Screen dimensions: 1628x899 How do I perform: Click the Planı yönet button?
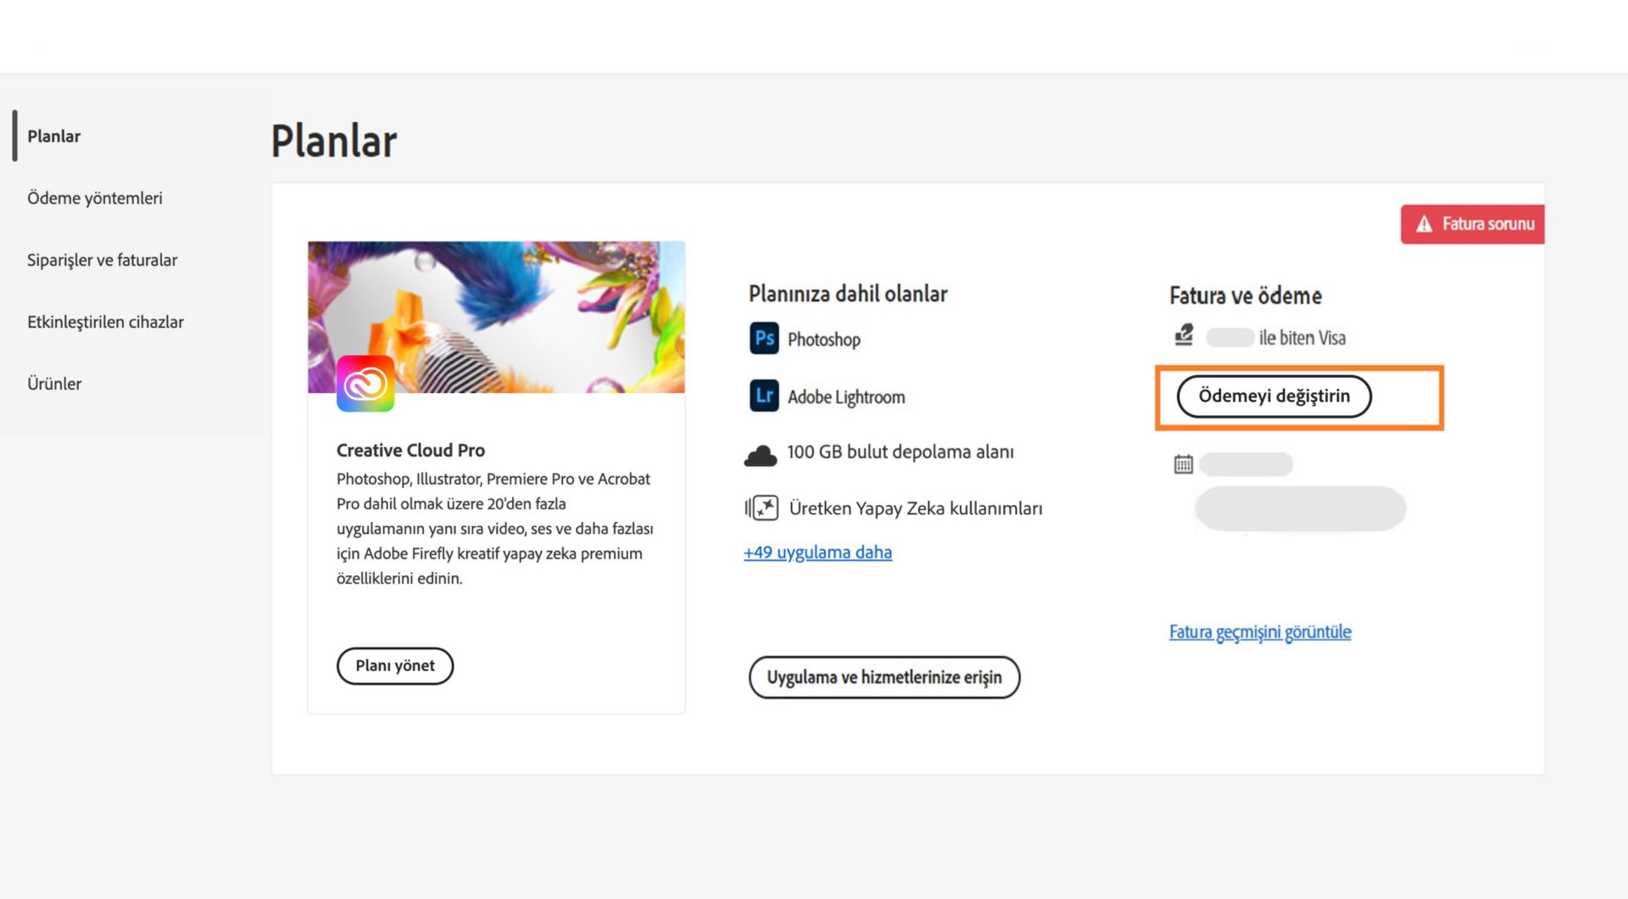click(395, 666)
